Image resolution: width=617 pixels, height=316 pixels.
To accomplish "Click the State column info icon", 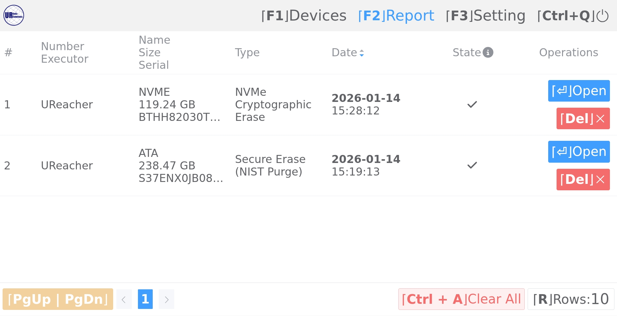I will click(x=488, y=52).
